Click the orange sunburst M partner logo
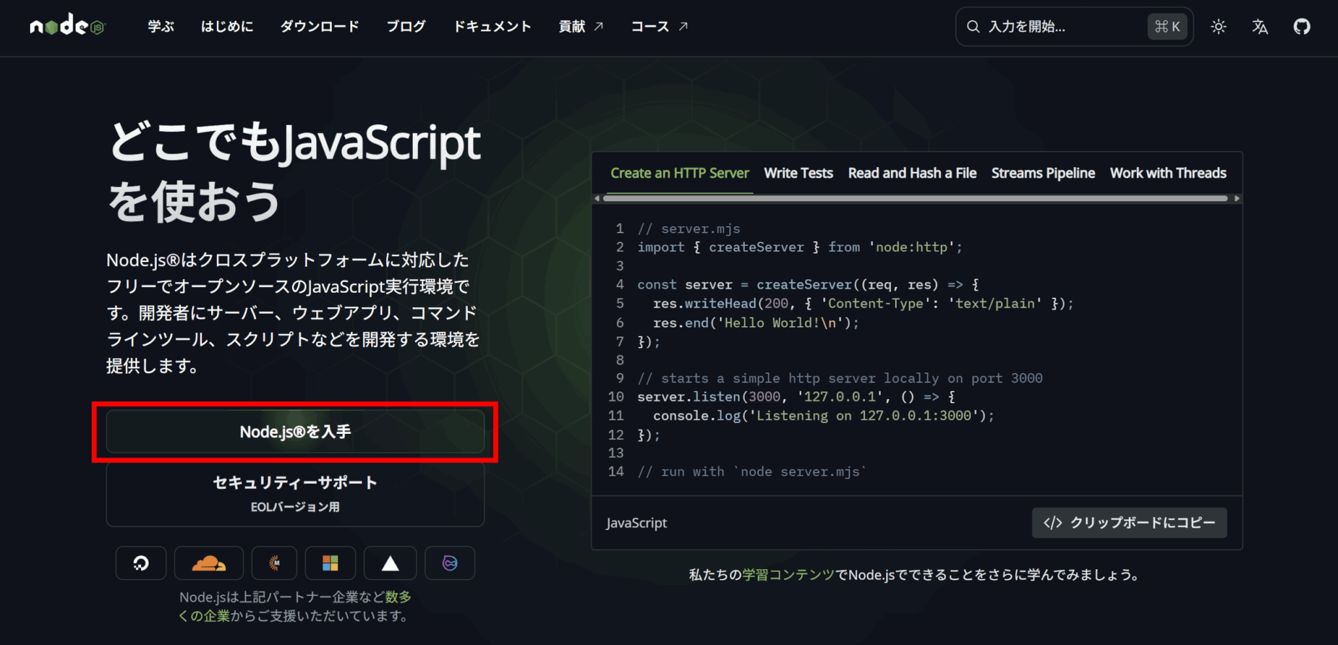 click(274, 563)
